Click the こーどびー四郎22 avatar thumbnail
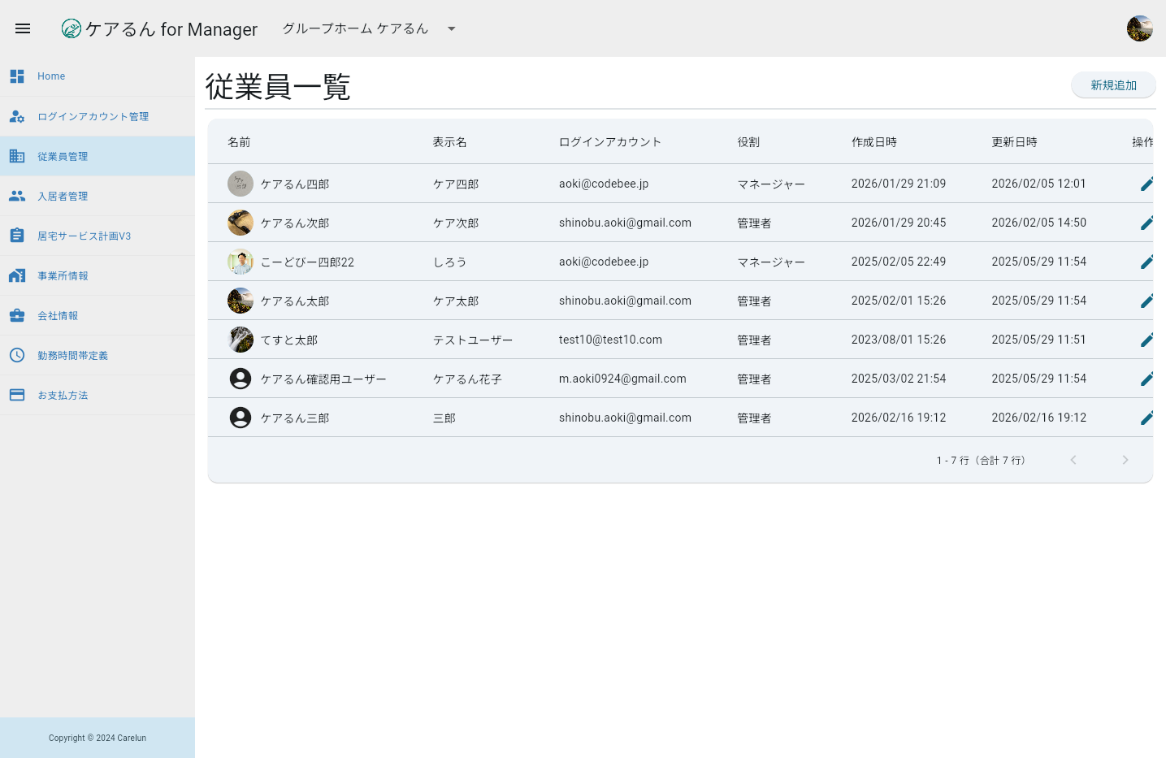The width and height of the screenshot is (1166, 758). coord(241,262)
